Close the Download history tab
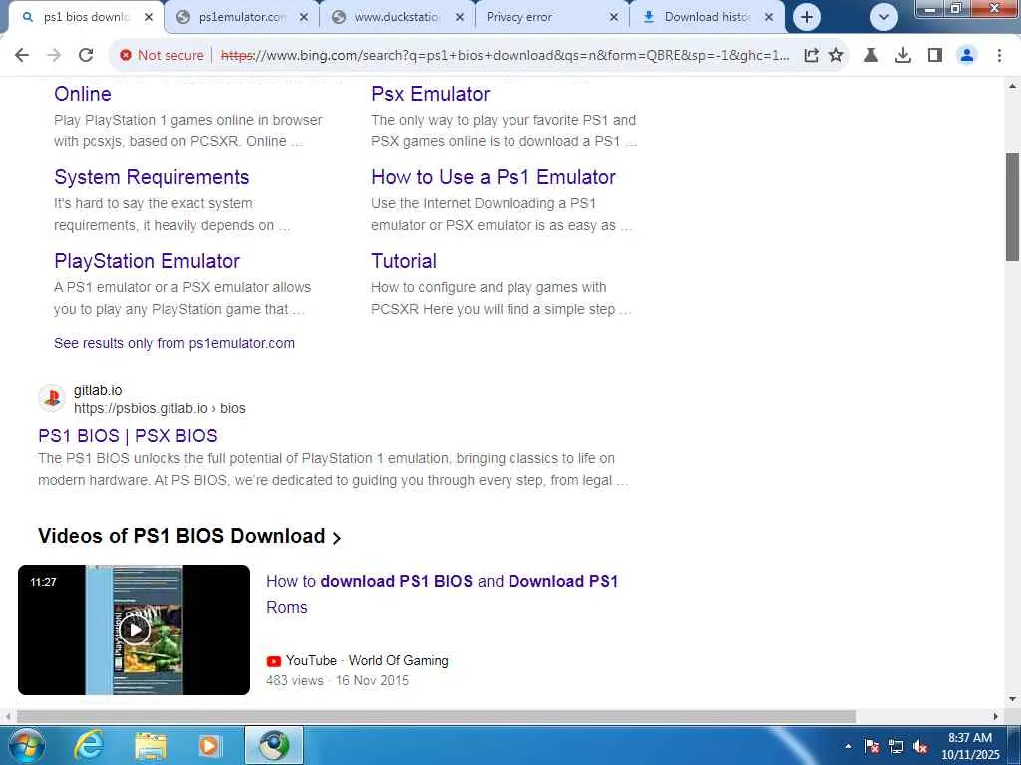The height and width of the screenshot is (765, 1021). 769,17
